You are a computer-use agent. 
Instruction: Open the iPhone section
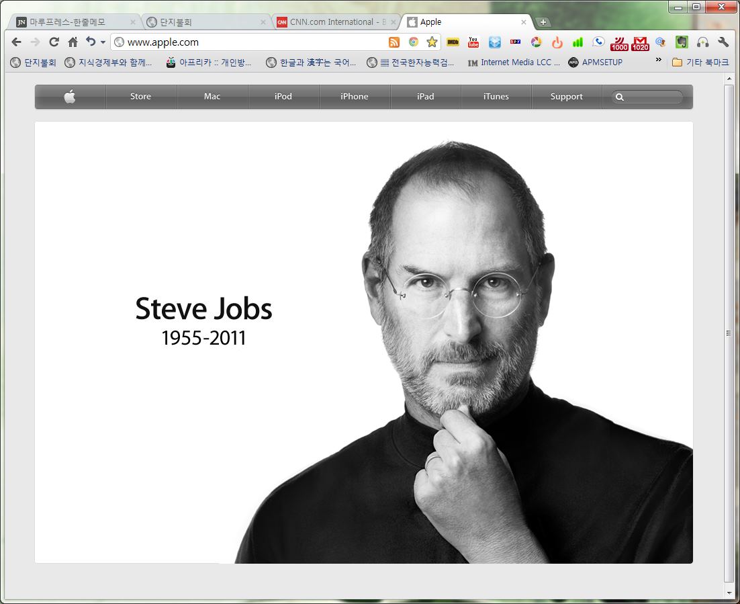pyautogui.click(x=355, y=96)
